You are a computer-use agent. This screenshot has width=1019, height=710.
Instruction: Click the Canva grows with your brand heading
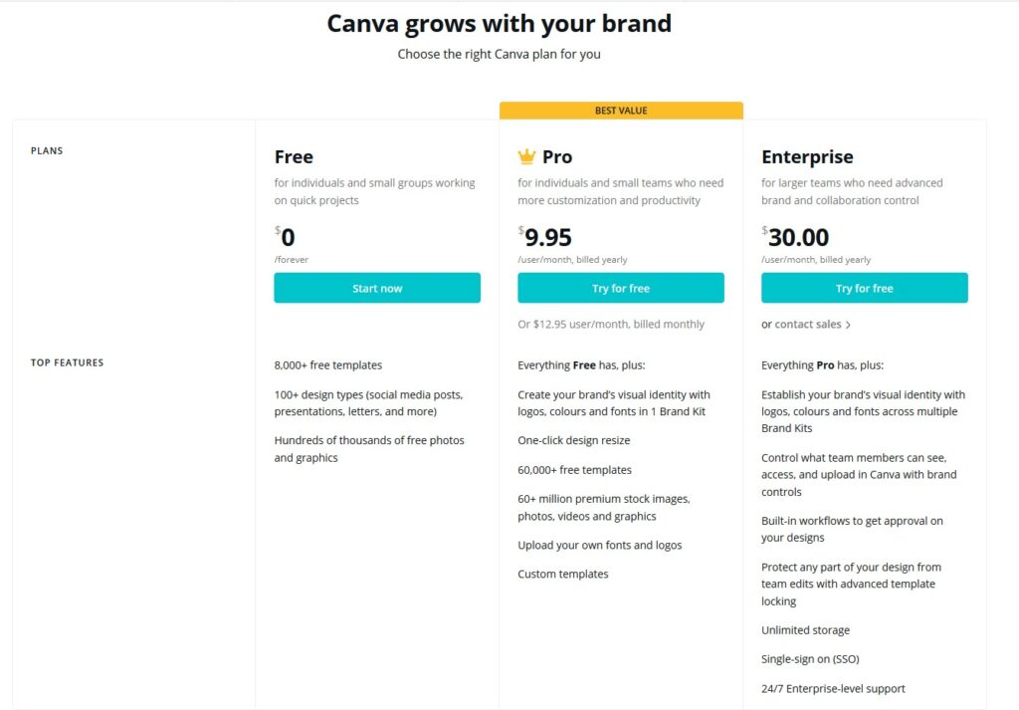tap(498, 23)
